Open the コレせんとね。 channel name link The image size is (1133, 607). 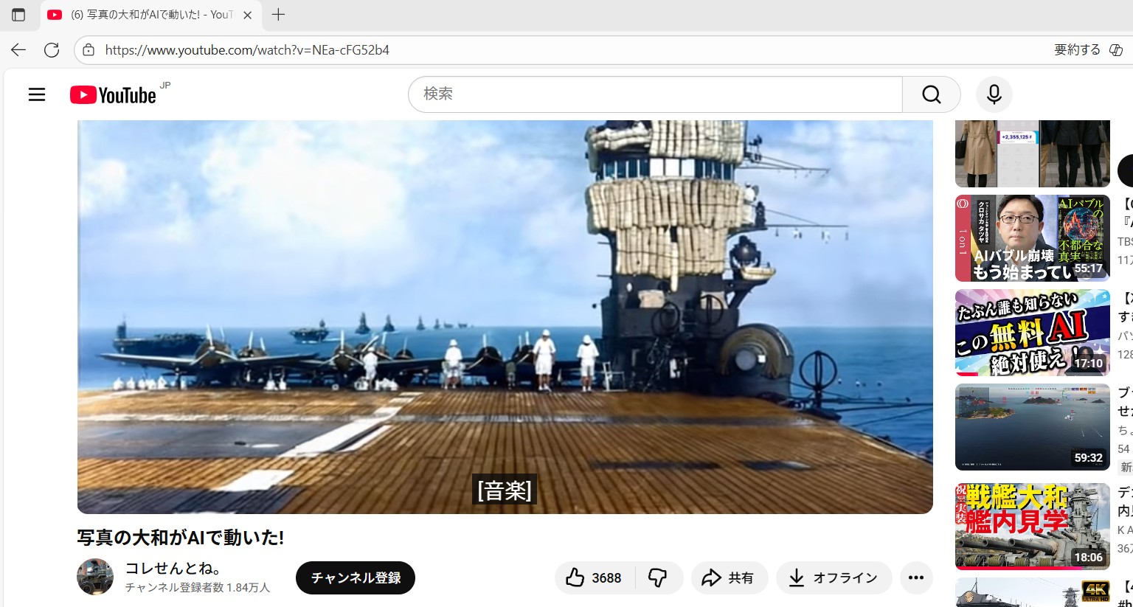(173, 568)
